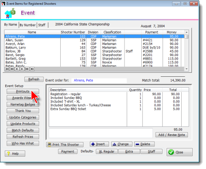
Task: Select the Bakkum, Larry row
Action: click(94, 48)
